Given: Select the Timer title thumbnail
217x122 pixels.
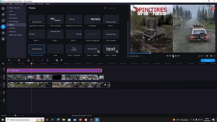Looking at the screenshot, I should click(55, 49).
